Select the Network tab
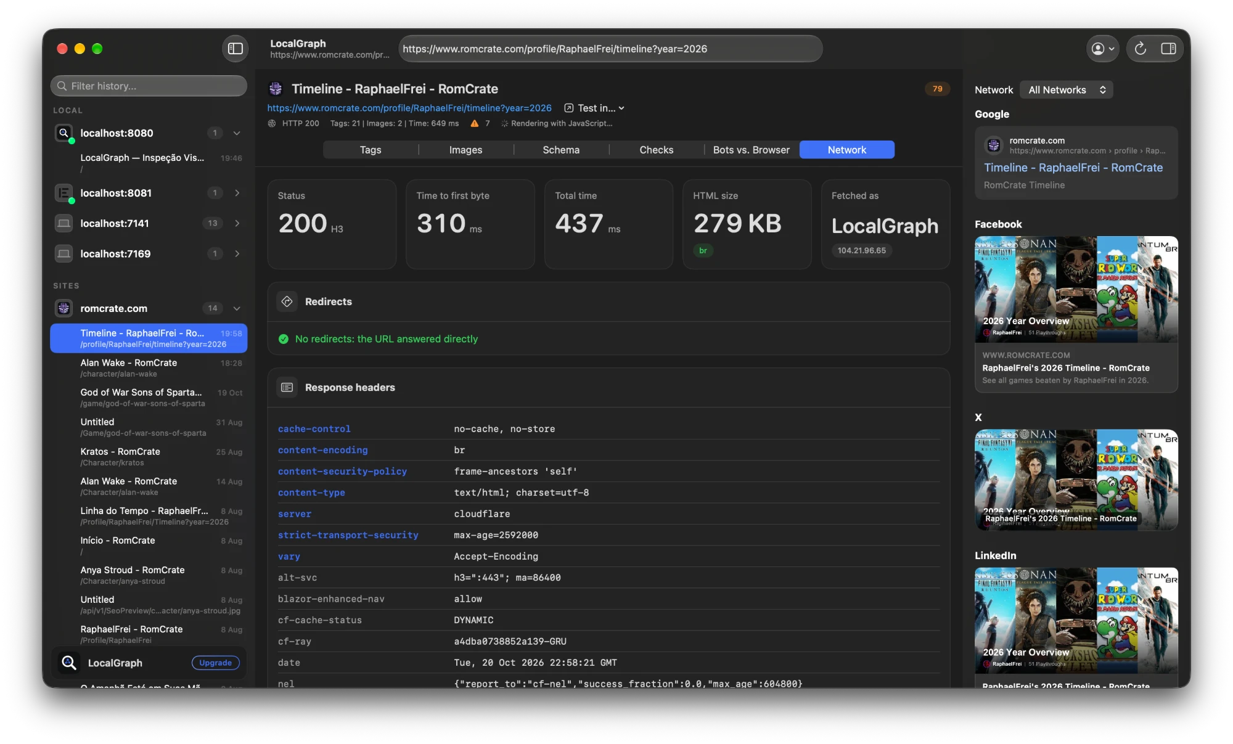 (846, 150)
